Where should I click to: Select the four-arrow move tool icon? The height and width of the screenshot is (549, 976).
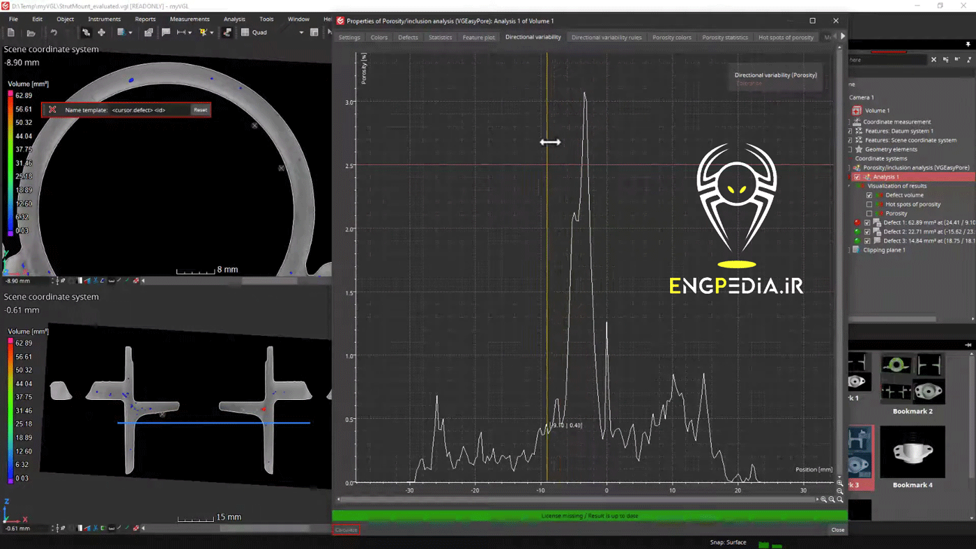tap(101, 32)
